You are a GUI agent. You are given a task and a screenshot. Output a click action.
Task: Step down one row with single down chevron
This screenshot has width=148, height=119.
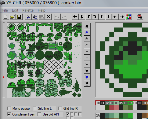click(87, 64)
